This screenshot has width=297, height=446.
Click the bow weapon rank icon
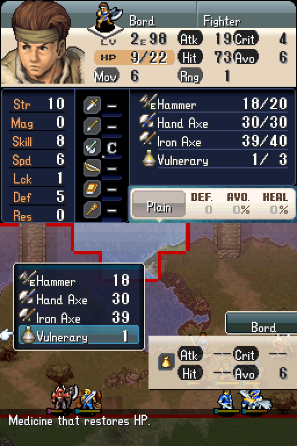tap(92, 168)
